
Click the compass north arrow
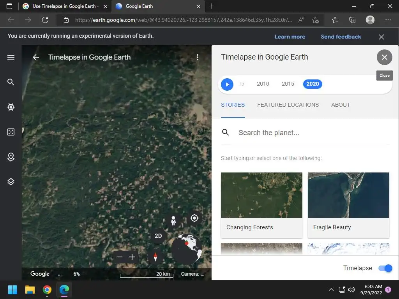155,257
